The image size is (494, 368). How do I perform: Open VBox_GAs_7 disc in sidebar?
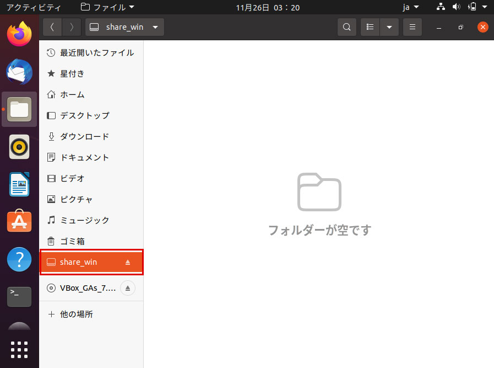(91, 288)
